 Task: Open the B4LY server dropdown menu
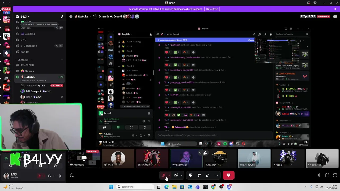[x=25, y=16]
